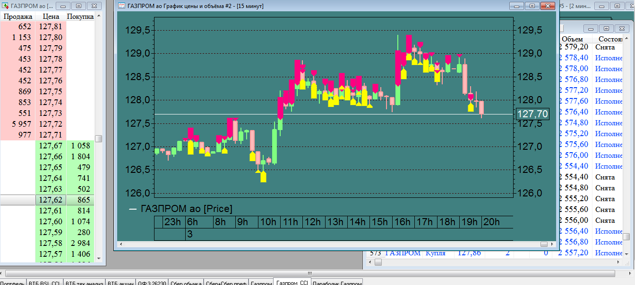
Task: Click the 127,70 current price label
Action: [532, 114]
